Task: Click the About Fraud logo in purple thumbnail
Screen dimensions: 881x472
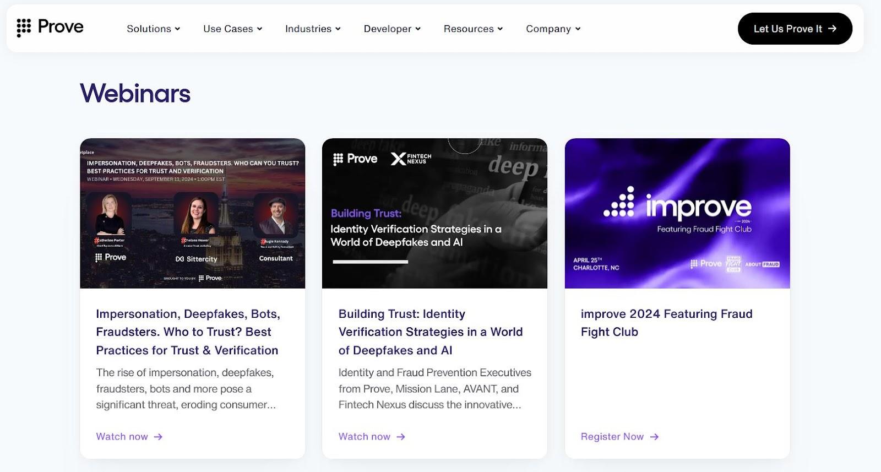Action: click(762, 264)
